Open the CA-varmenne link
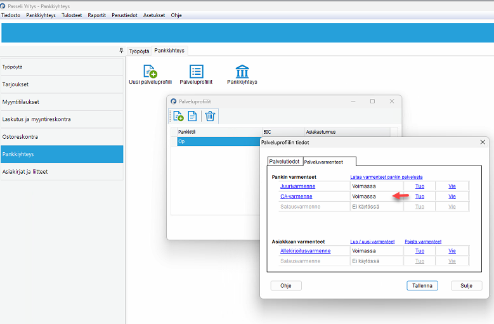 click(x=296, y=196)
